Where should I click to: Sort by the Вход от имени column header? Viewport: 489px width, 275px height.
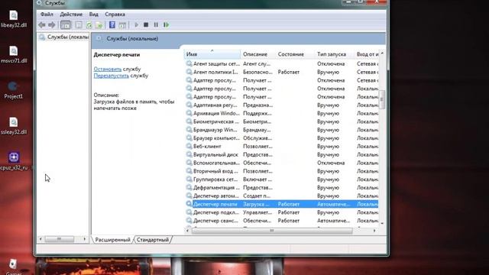[367, 54]
